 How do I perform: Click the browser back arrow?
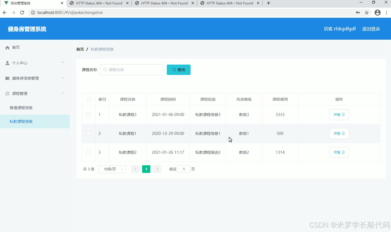pyautogui.click(x=5, y=13)
